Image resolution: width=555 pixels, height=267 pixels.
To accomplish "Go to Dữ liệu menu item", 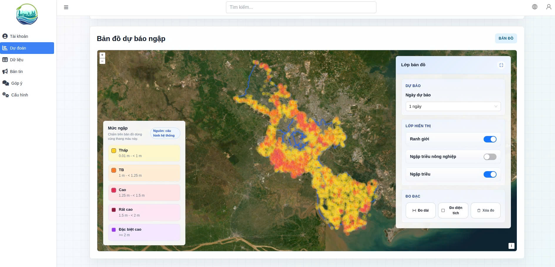I will coord(27,60).
